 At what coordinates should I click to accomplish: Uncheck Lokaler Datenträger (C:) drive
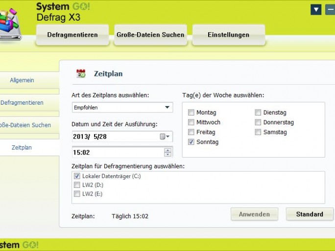coord(77,176)
